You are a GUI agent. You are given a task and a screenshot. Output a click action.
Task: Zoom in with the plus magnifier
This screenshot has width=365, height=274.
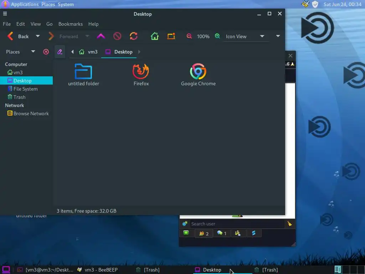coord(217,36)
